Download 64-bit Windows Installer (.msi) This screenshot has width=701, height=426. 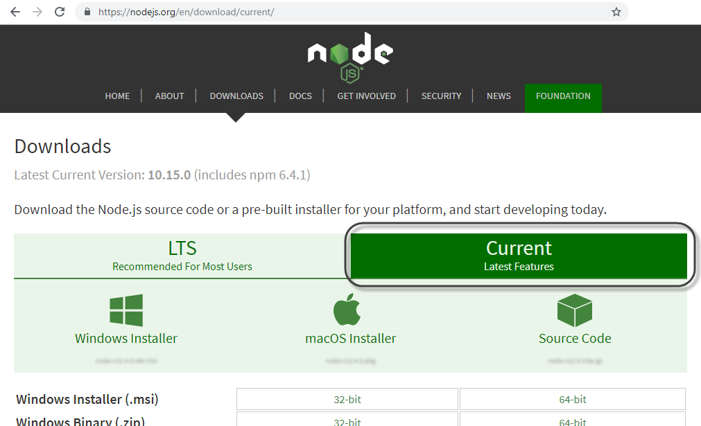point(573,399)
